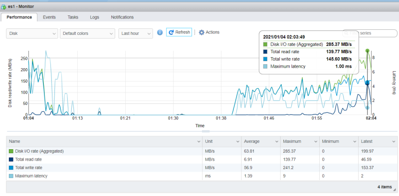Click the gear icon next to Actions
This screenshot has width=399, height=196.
(x=201, y=32)
